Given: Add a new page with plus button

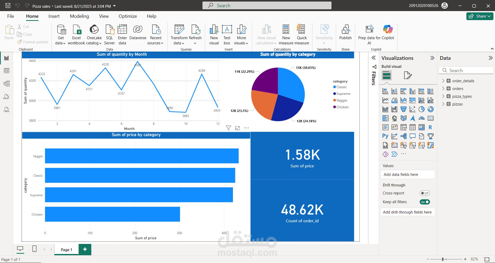Looking at the screenshot, I should point(85,249).
